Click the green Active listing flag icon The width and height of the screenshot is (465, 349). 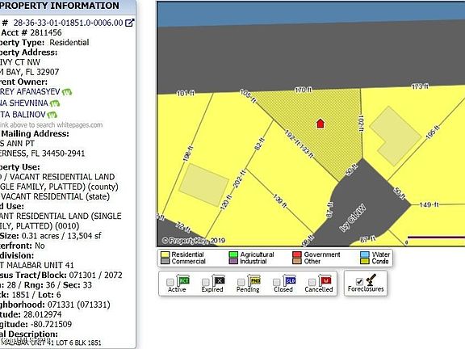pos(183,280)
